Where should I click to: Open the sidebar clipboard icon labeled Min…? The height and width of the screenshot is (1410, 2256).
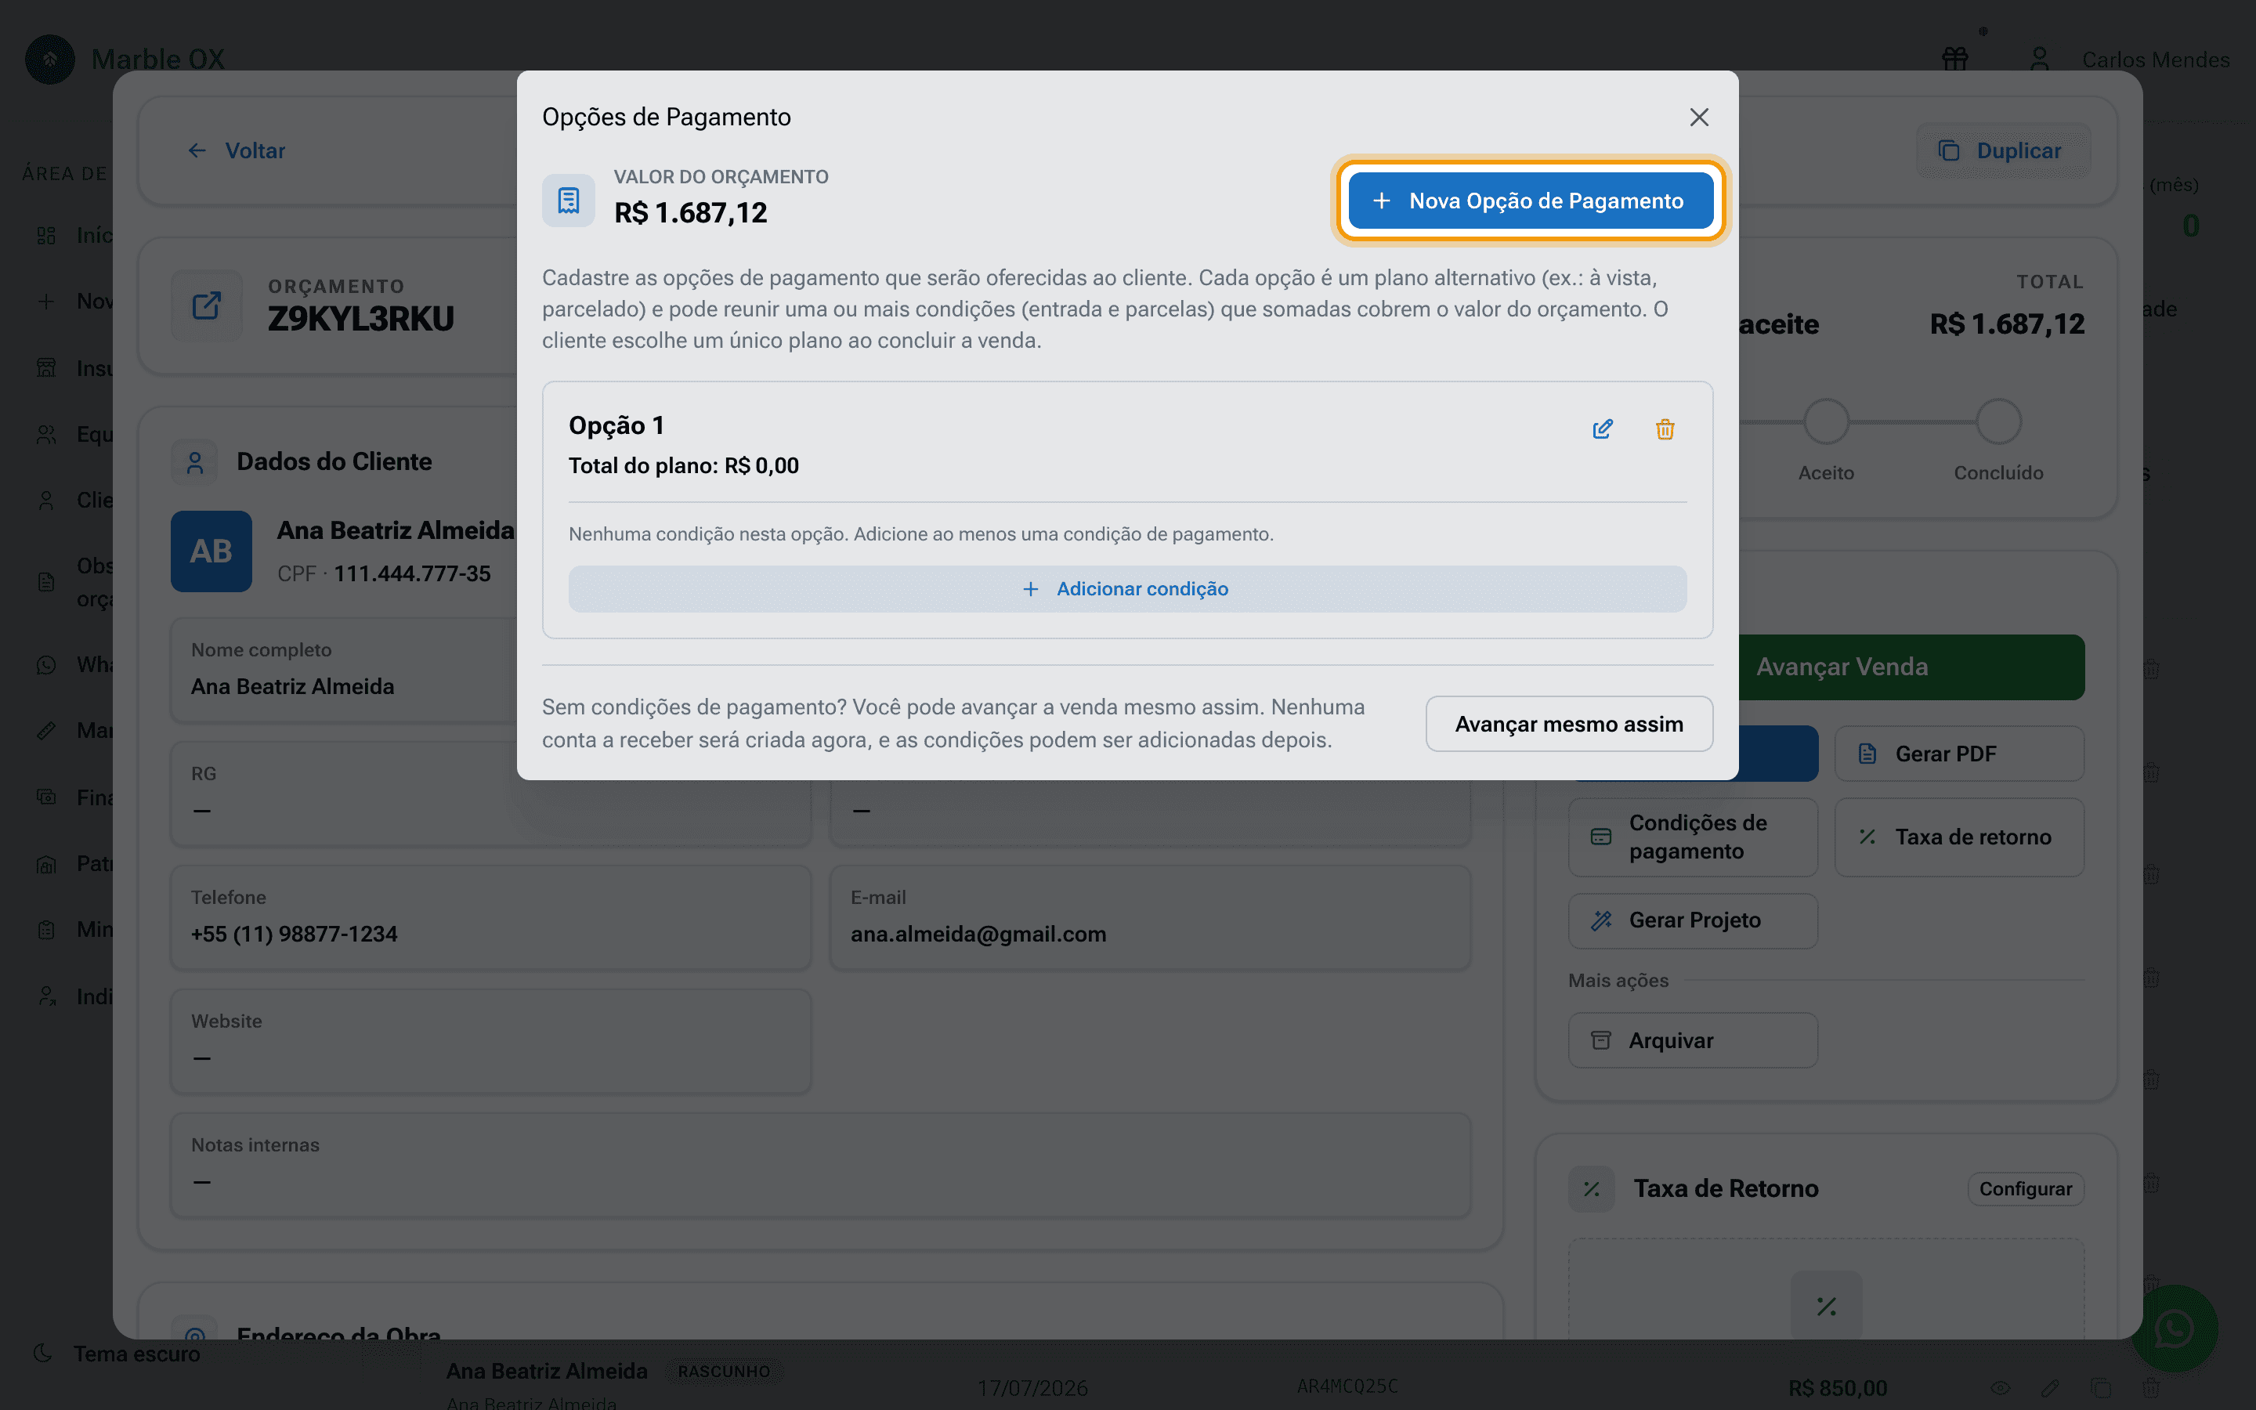pos(47,930)
